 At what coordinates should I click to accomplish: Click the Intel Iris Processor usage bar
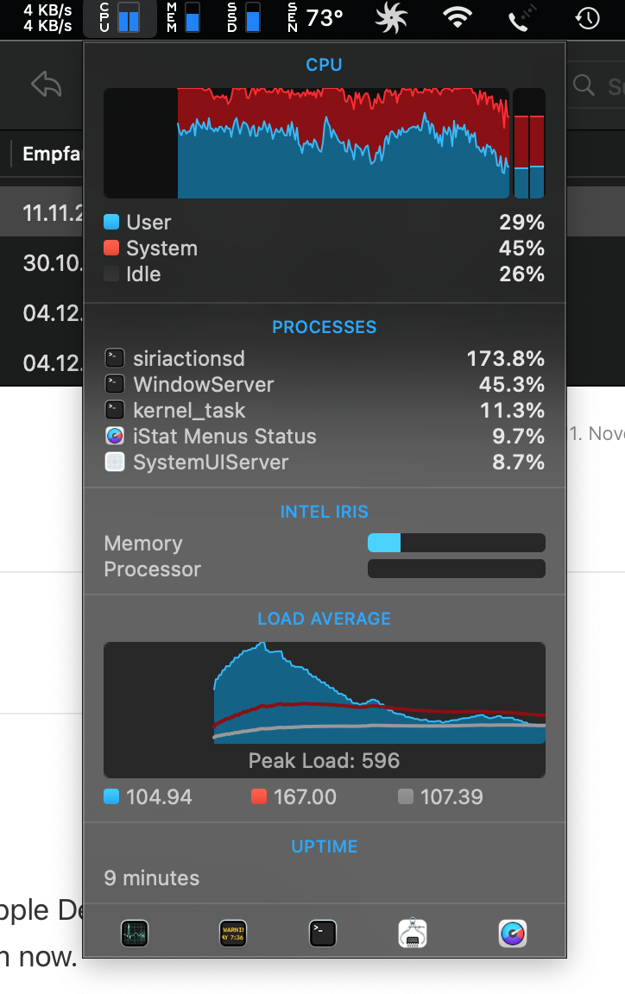pos(456,569)
